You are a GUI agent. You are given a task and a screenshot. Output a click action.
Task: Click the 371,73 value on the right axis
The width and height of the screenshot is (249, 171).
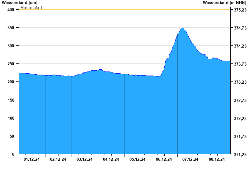pyautogui.click(x=240, y=136)
